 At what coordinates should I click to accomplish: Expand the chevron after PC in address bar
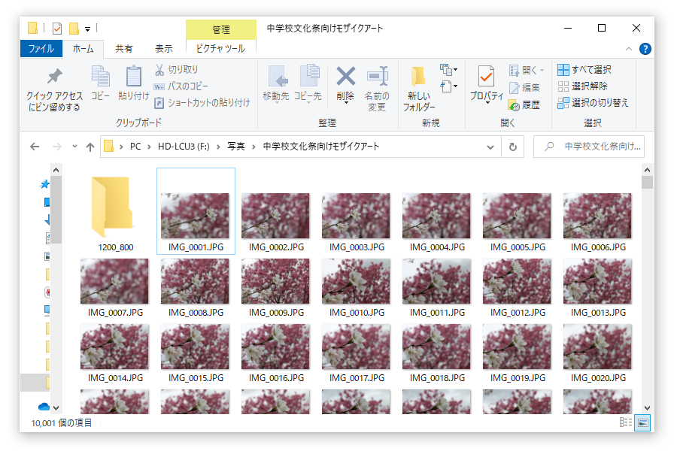(x=149, y=147)
